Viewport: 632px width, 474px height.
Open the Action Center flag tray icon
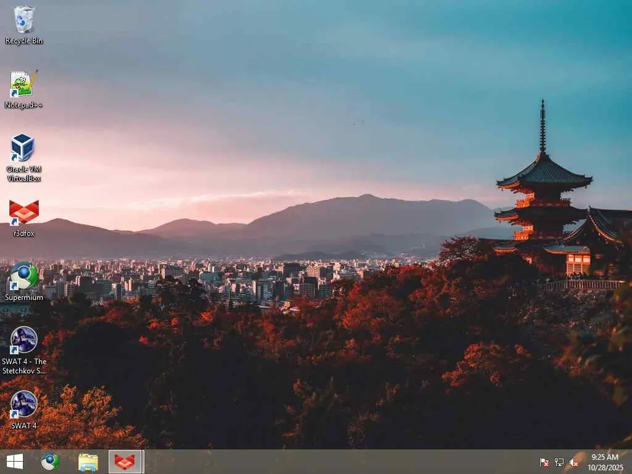pyautogui.click(x=544, y=462)
